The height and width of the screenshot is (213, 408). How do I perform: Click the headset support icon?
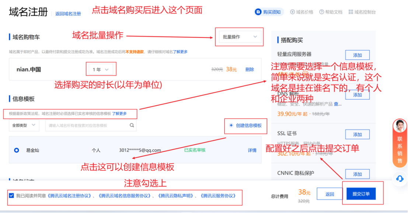coord(400,179)
